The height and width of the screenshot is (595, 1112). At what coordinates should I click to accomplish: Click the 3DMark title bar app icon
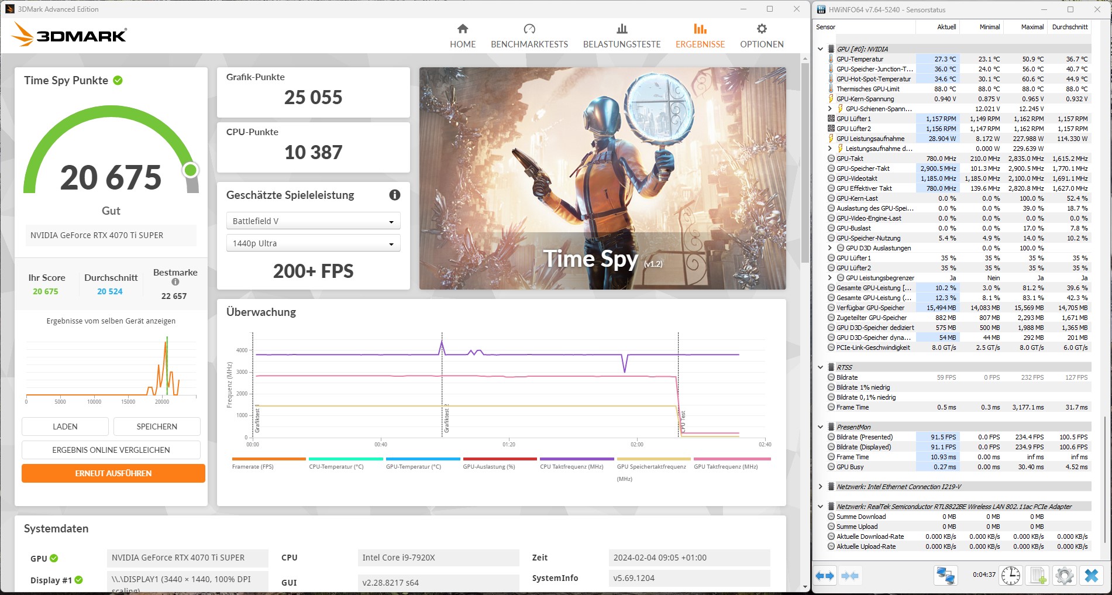coord(9,9)
